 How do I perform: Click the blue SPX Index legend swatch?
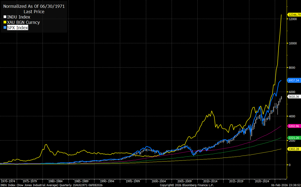5,28
